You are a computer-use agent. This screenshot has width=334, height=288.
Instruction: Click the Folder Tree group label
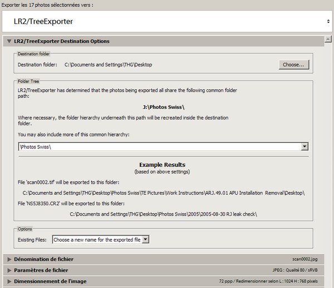pos(28,81)
